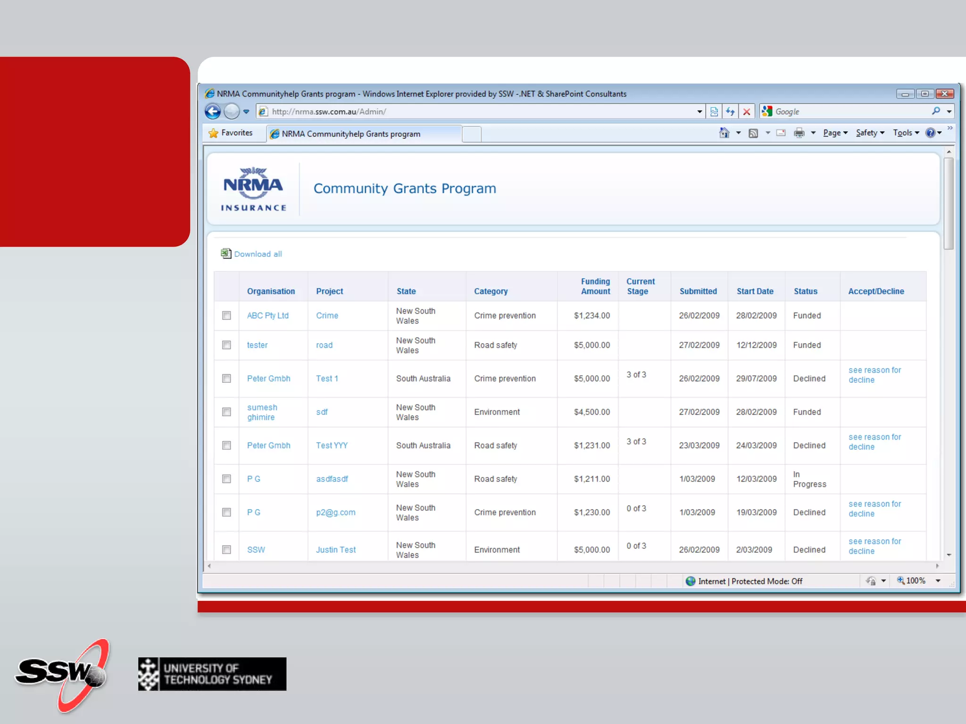Check the ABC Pty Ltd row checkbox
966x724 pixels.
click(227, 315)
